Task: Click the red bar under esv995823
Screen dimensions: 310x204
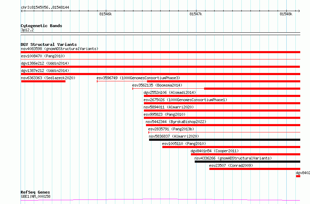Action: click(x=222, y=118)
